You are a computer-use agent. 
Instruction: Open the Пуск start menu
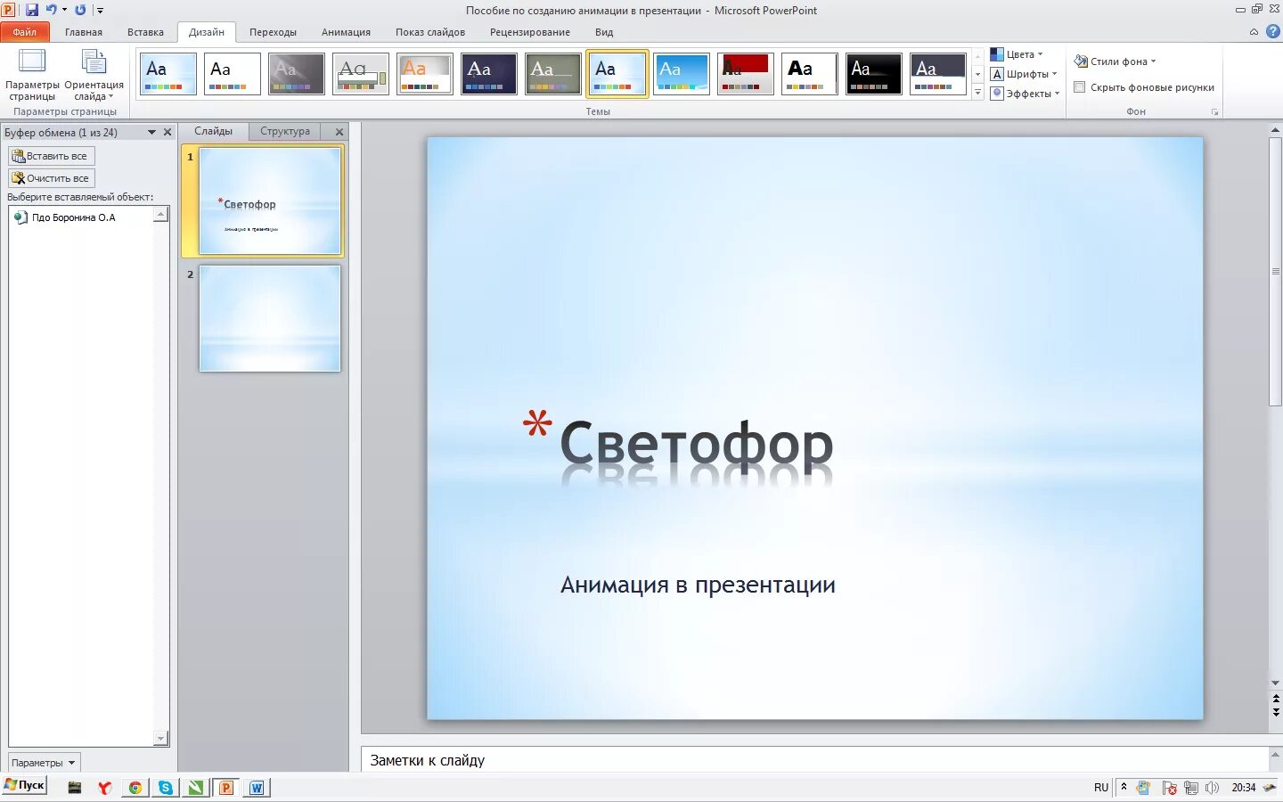pyautogui.click(x=24, y=785)
